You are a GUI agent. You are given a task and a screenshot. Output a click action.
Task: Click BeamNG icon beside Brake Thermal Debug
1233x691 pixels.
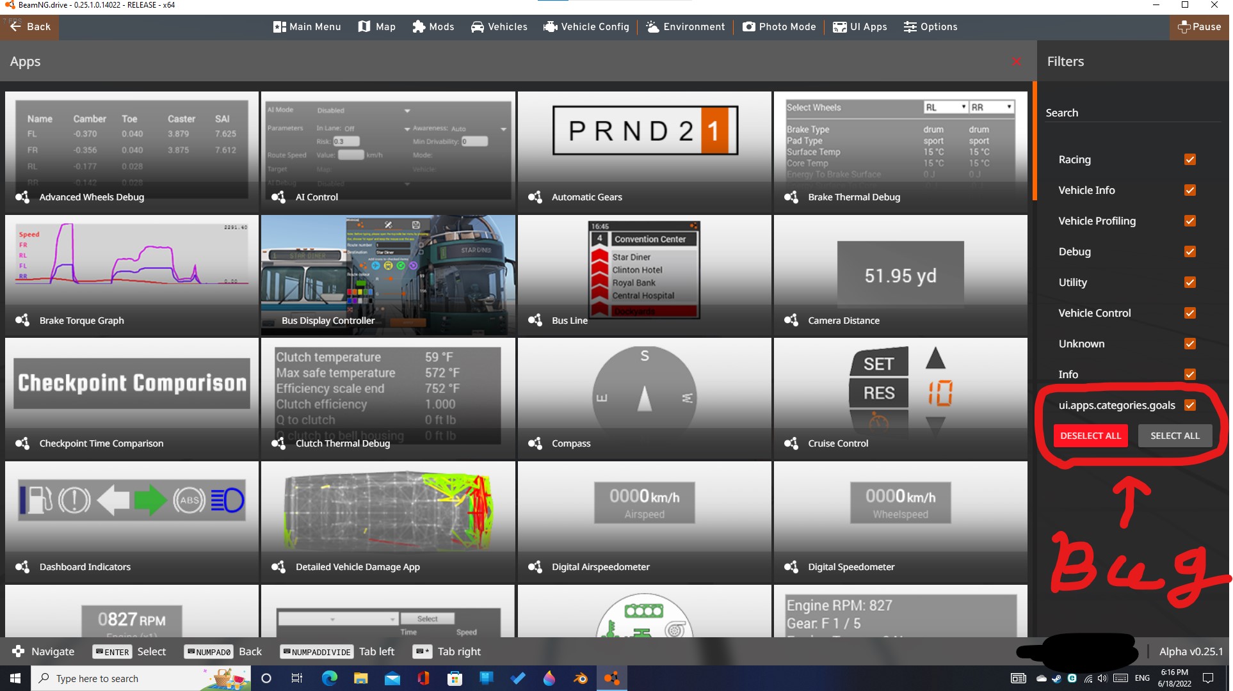tap(791, 197)
